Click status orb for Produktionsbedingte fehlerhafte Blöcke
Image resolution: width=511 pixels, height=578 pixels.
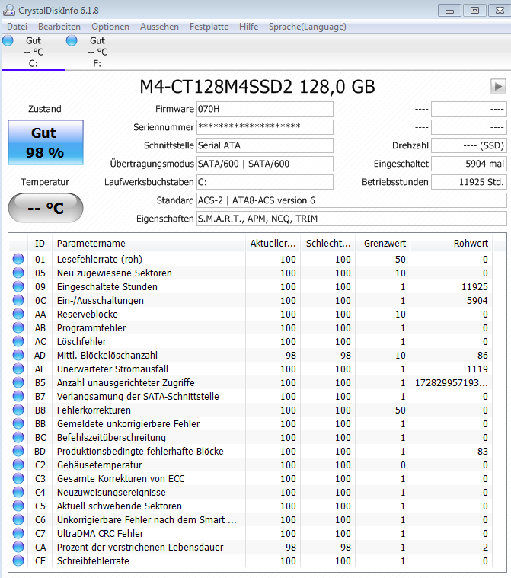[x=18, y=451]
